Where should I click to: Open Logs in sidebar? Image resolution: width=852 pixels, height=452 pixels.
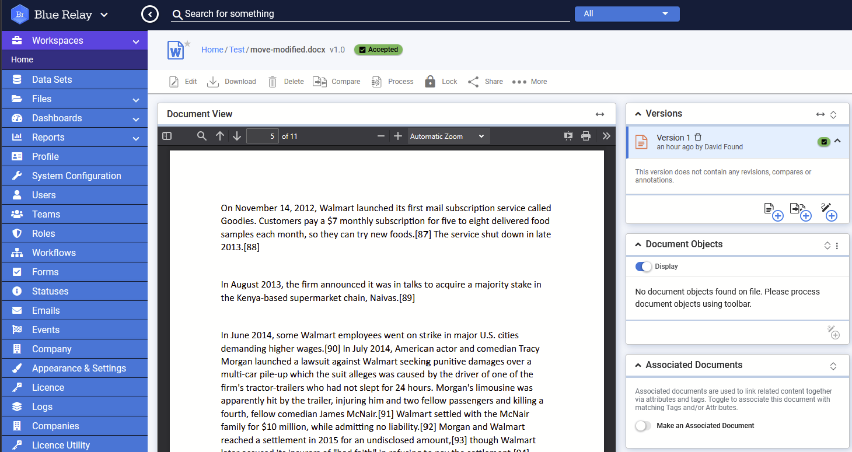75,407
